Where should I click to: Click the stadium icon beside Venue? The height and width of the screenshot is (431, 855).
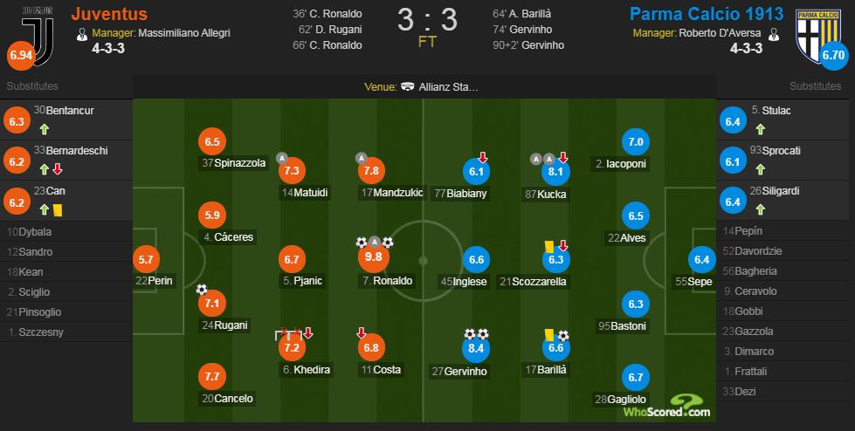408,87
